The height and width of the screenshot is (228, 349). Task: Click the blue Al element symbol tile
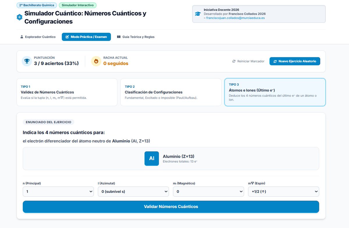click(x=152, y=158)
